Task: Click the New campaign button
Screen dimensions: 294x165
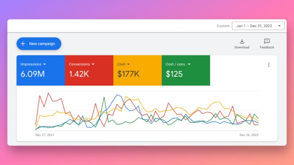Action: click(x=39, y=44)
